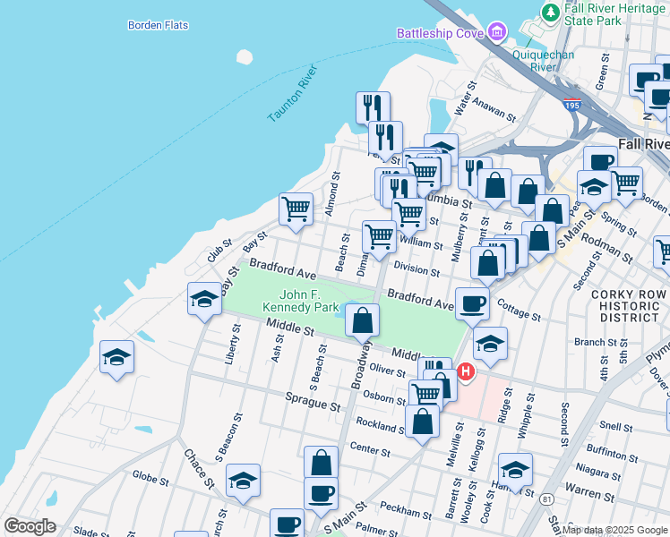
Task: Click the Corky Row Historic District label
Action: [629, 306]
